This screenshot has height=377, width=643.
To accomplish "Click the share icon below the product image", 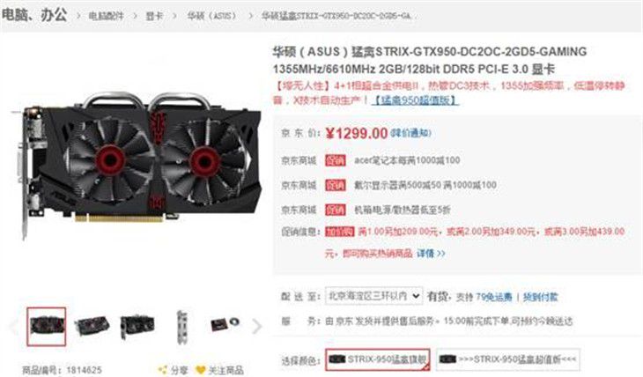I will point(163,370).
